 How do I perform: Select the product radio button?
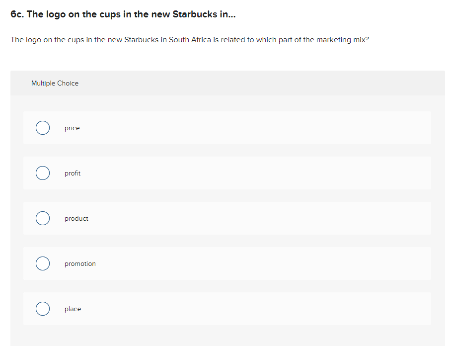coord(43,218)
